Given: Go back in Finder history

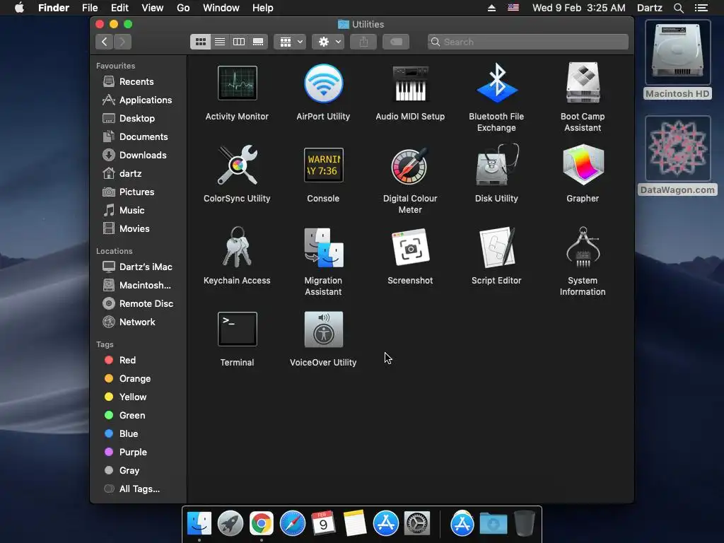Looking at the screenshot, I should click(105, 42).
